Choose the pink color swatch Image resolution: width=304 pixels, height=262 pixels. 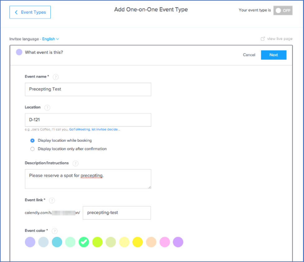pyautogui.click(x=165, y=242)
